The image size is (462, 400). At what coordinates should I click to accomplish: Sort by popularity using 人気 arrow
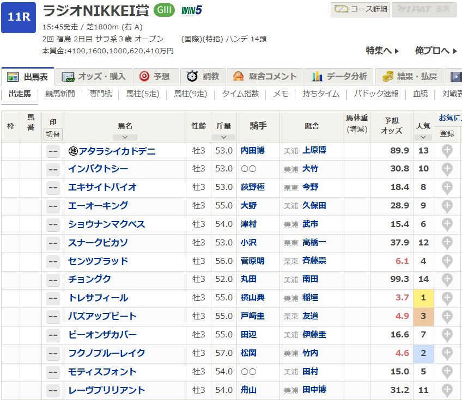423,137
